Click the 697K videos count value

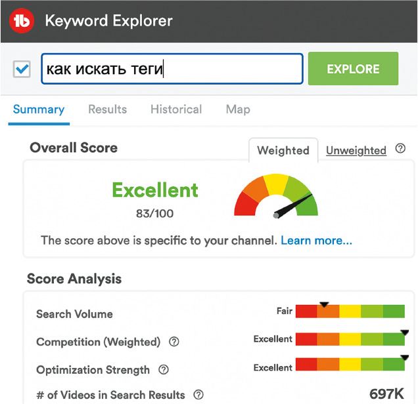point(386,394)
